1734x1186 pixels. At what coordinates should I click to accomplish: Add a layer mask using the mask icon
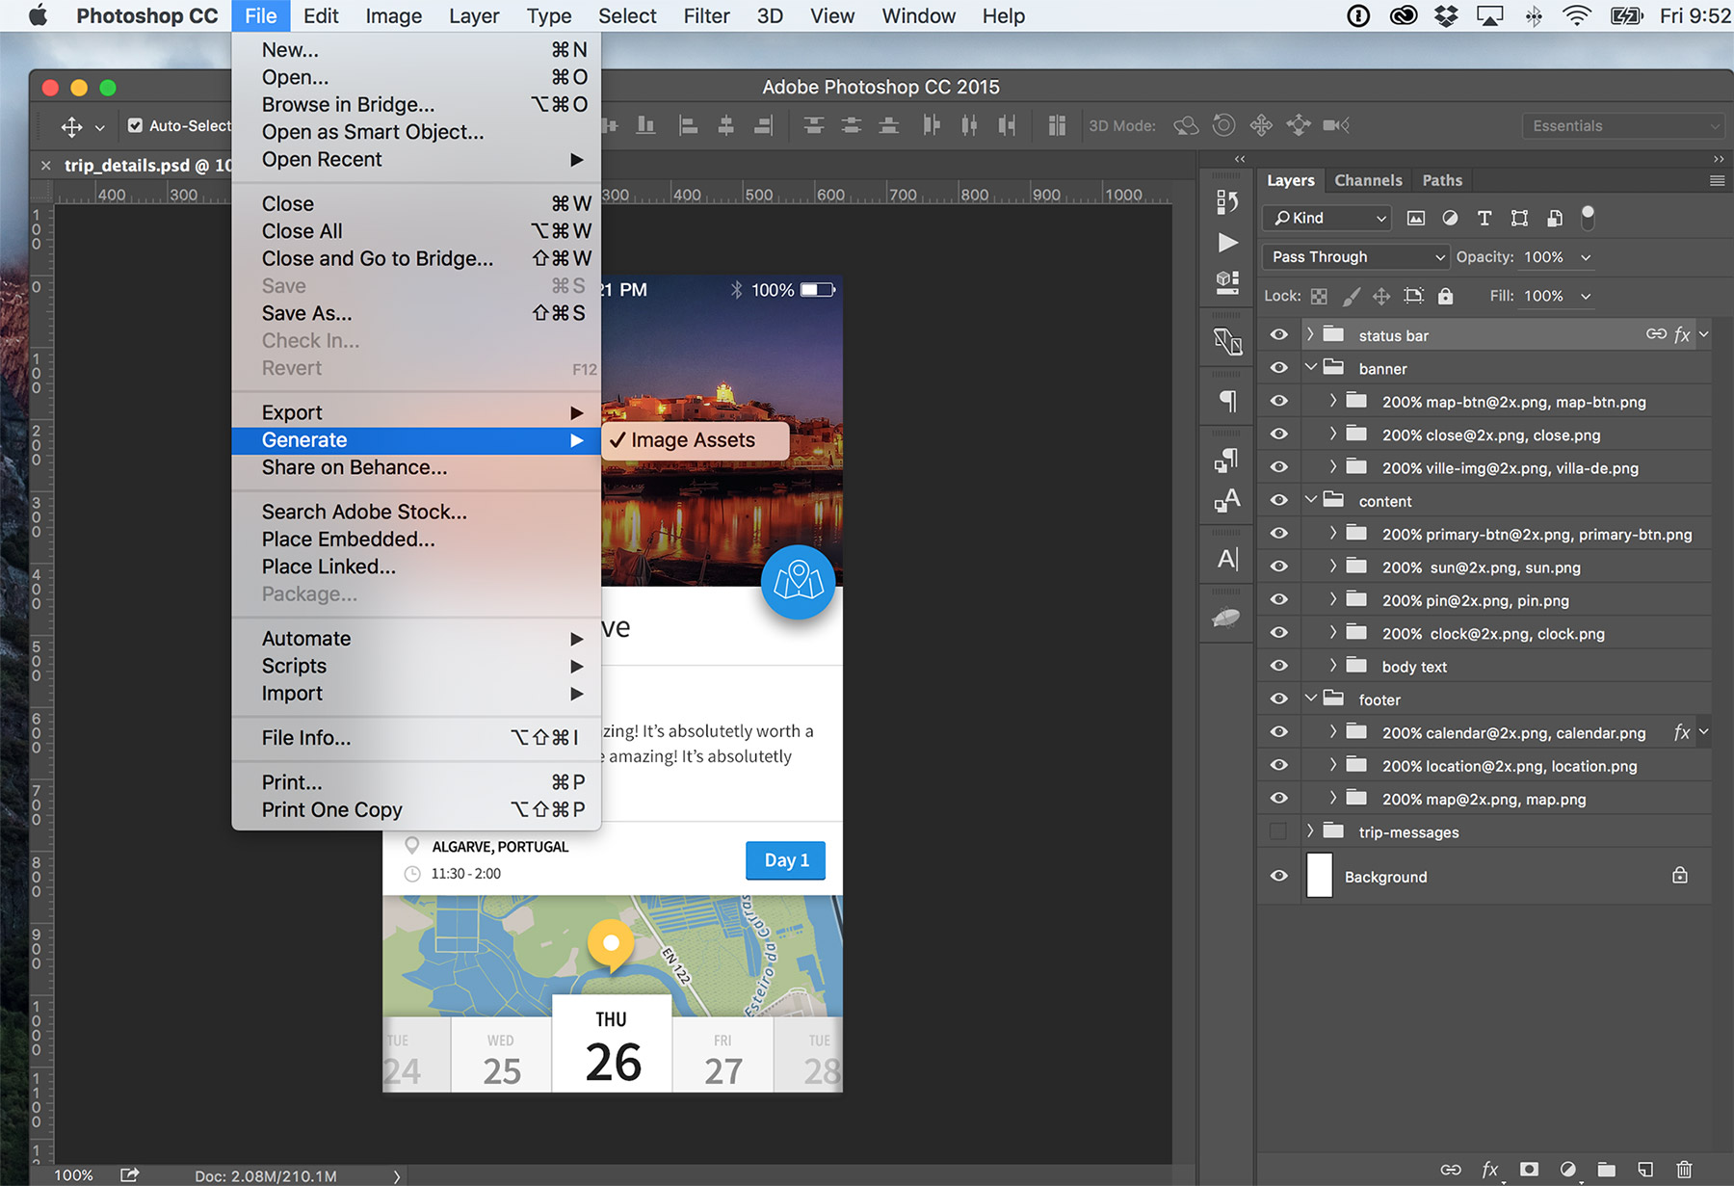point(1529,1169)
